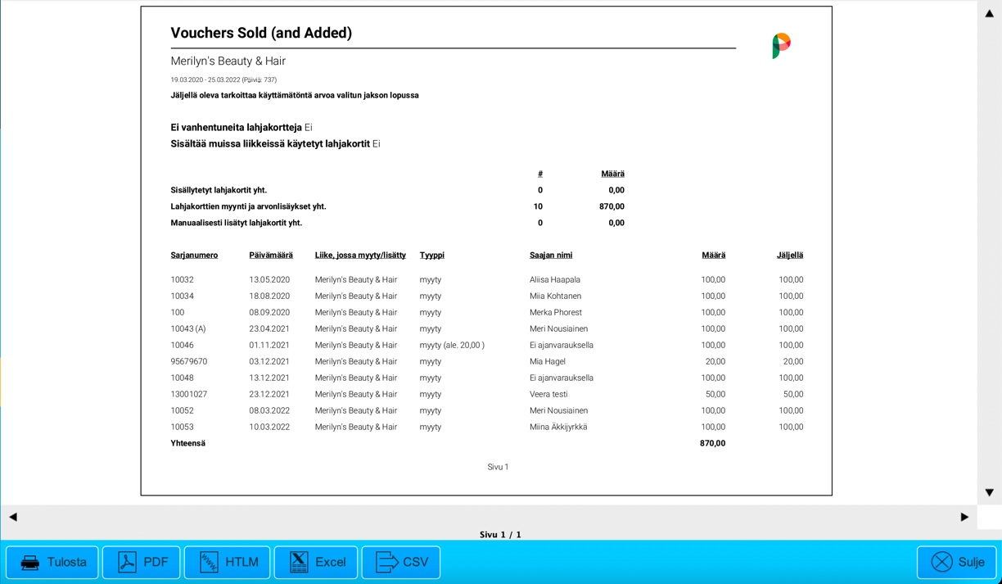Select serial number 95679670
The width and height of the screenshot is (1002, 584).
pyautogui.click(x=189, y=362)
